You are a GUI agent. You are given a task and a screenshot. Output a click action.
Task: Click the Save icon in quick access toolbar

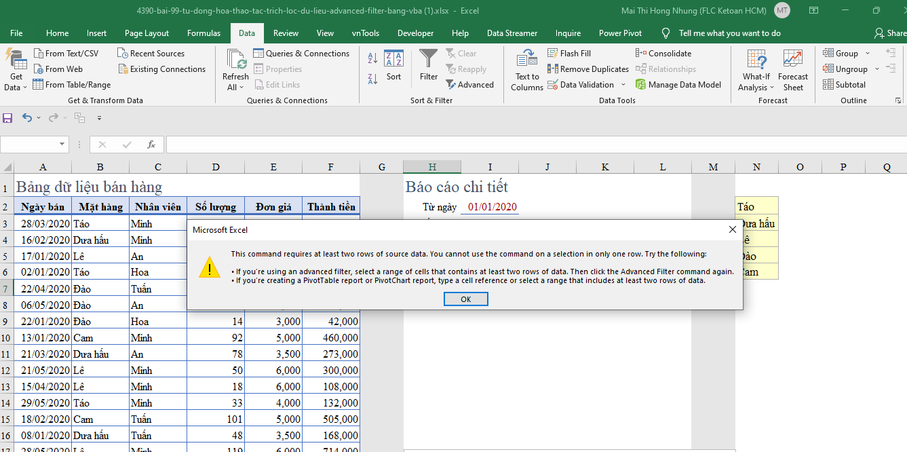point(8,118)
